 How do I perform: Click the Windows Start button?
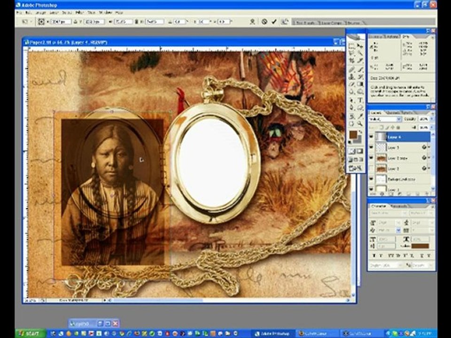30,333
